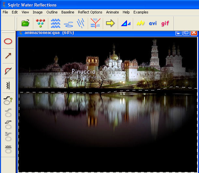Run the yellow waves animation preview icon

[141, 23]
